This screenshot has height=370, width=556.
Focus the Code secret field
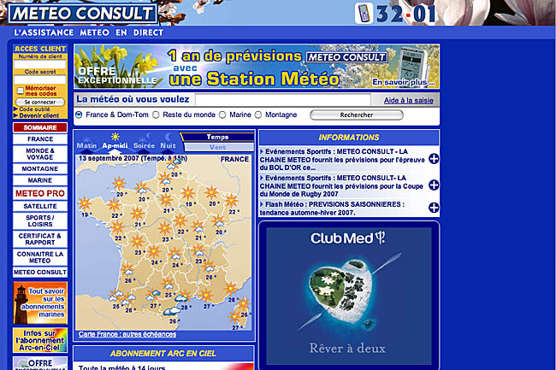40,79
